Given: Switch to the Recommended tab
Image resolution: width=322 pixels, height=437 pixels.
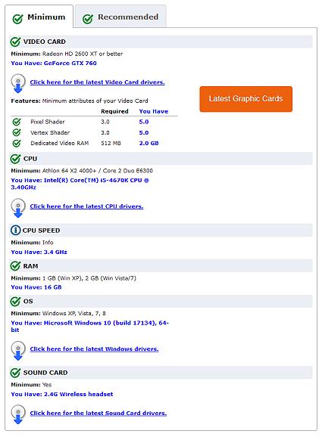Looking at the screenshot, I should tap(120, 17).
